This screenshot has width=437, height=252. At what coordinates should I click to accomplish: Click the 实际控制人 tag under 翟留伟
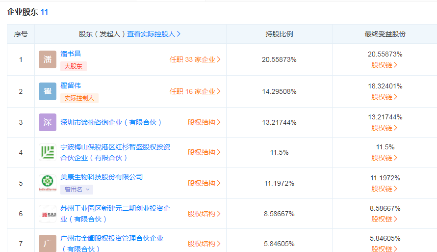tap(79, 98)
